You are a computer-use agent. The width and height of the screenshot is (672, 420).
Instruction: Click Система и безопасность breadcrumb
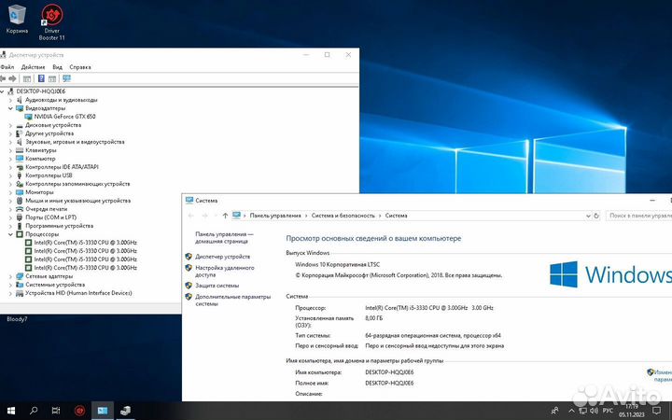coord(343,216)
